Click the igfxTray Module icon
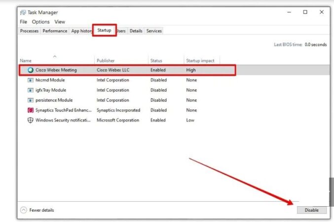334x222 pixels. click(31, 90)
